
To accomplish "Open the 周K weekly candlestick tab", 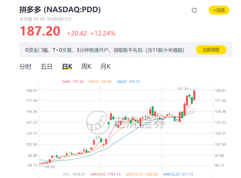I will pos(86,66).
